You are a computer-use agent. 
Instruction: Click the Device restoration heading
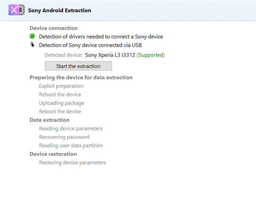tap(53, 154)
